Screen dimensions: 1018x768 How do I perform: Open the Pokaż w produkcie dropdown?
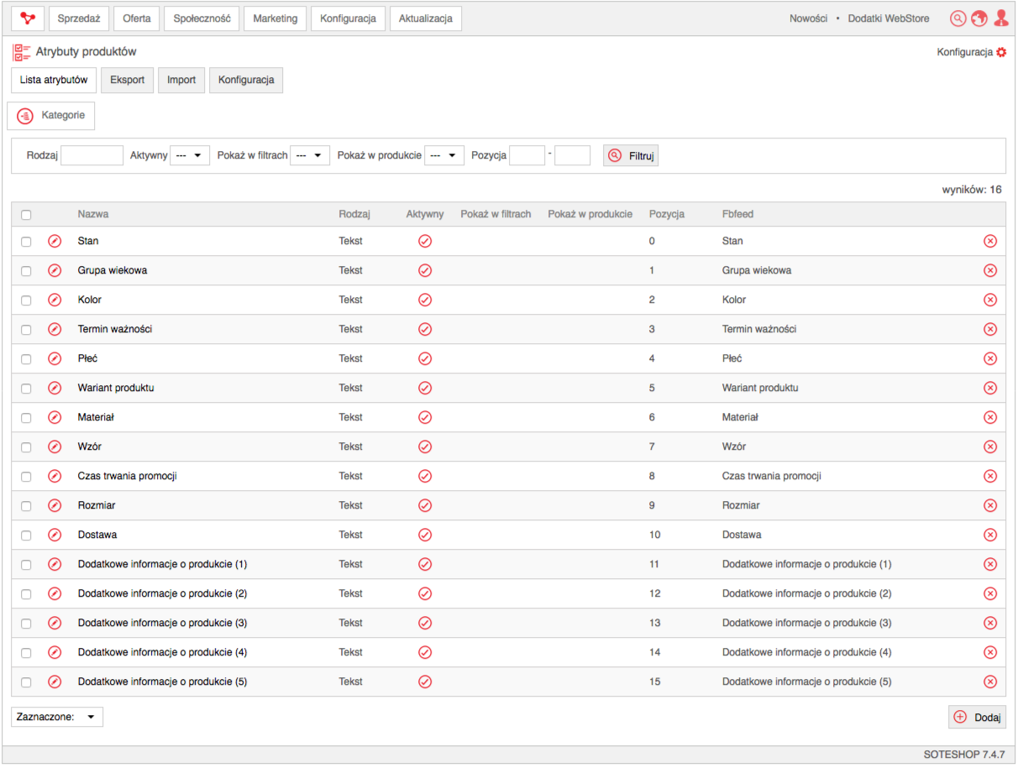click(444, 155)
